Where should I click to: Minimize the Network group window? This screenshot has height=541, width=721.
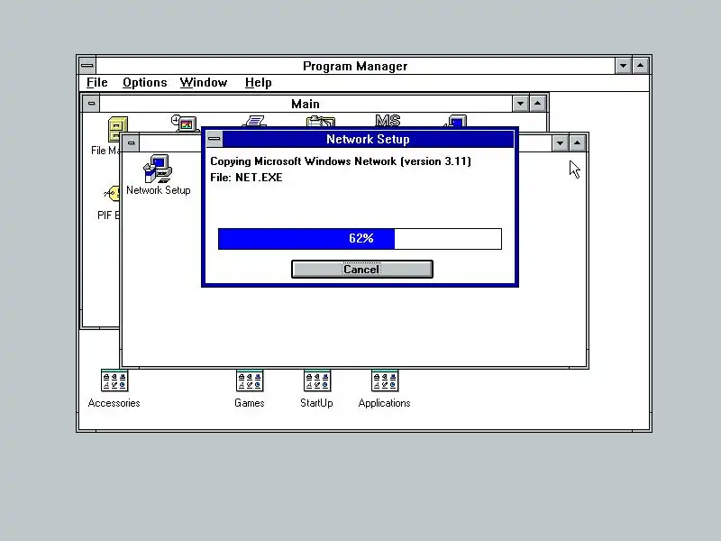(x=560, y=143)
